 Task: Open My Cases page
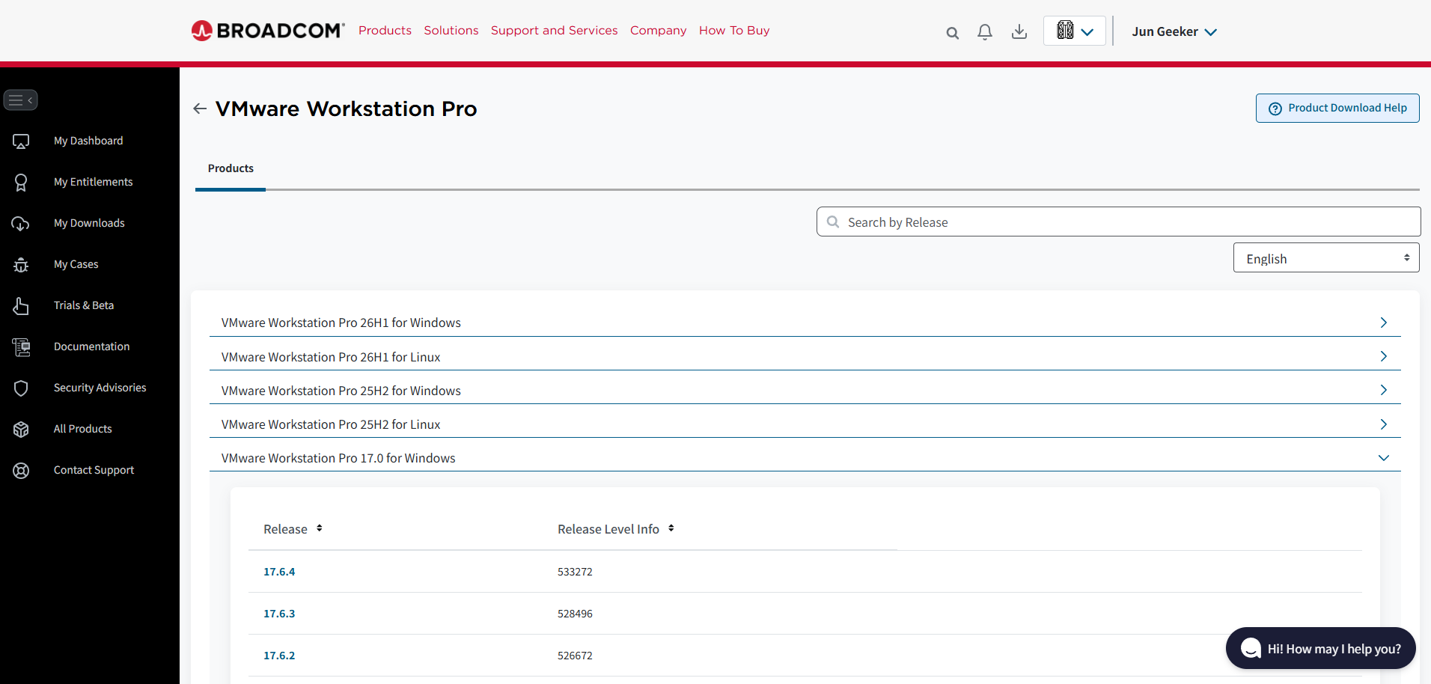[76, 264]
